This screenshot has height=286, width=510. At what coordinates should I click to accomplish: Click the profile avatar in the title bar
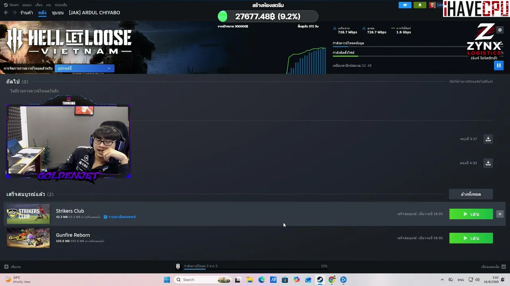pos(432,5)
